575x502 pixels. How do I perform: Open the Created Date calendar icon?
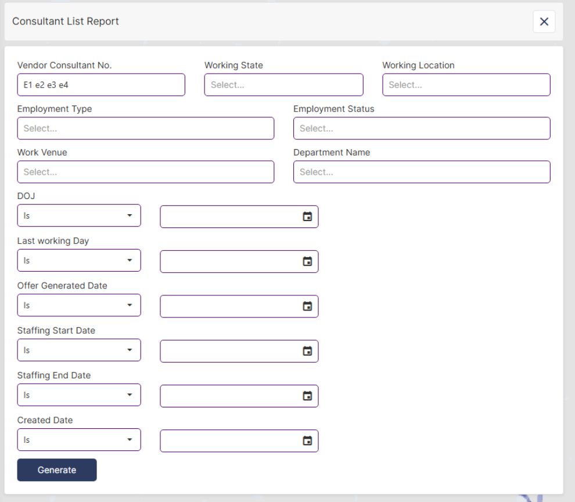307,440
